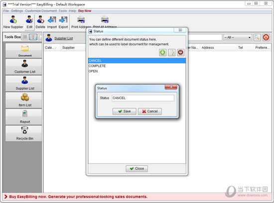Open the Tools menu
The height and width of the screenshot is (203, 274).
pos(63,11)
